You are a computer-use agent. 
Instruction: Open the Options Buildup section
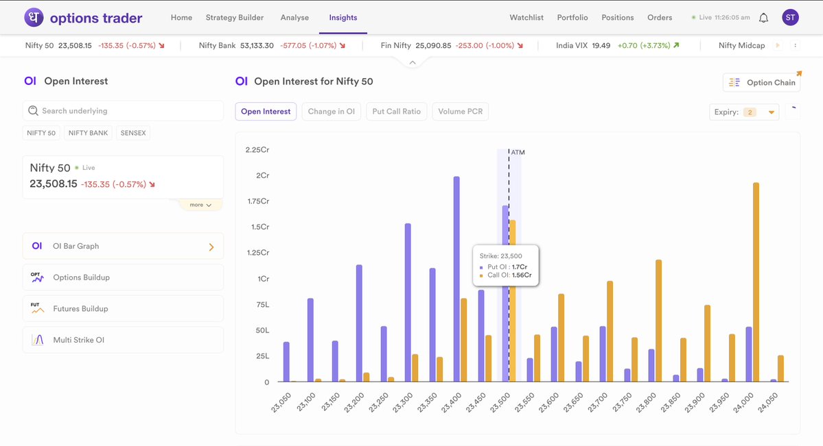(x=123, y=277)
